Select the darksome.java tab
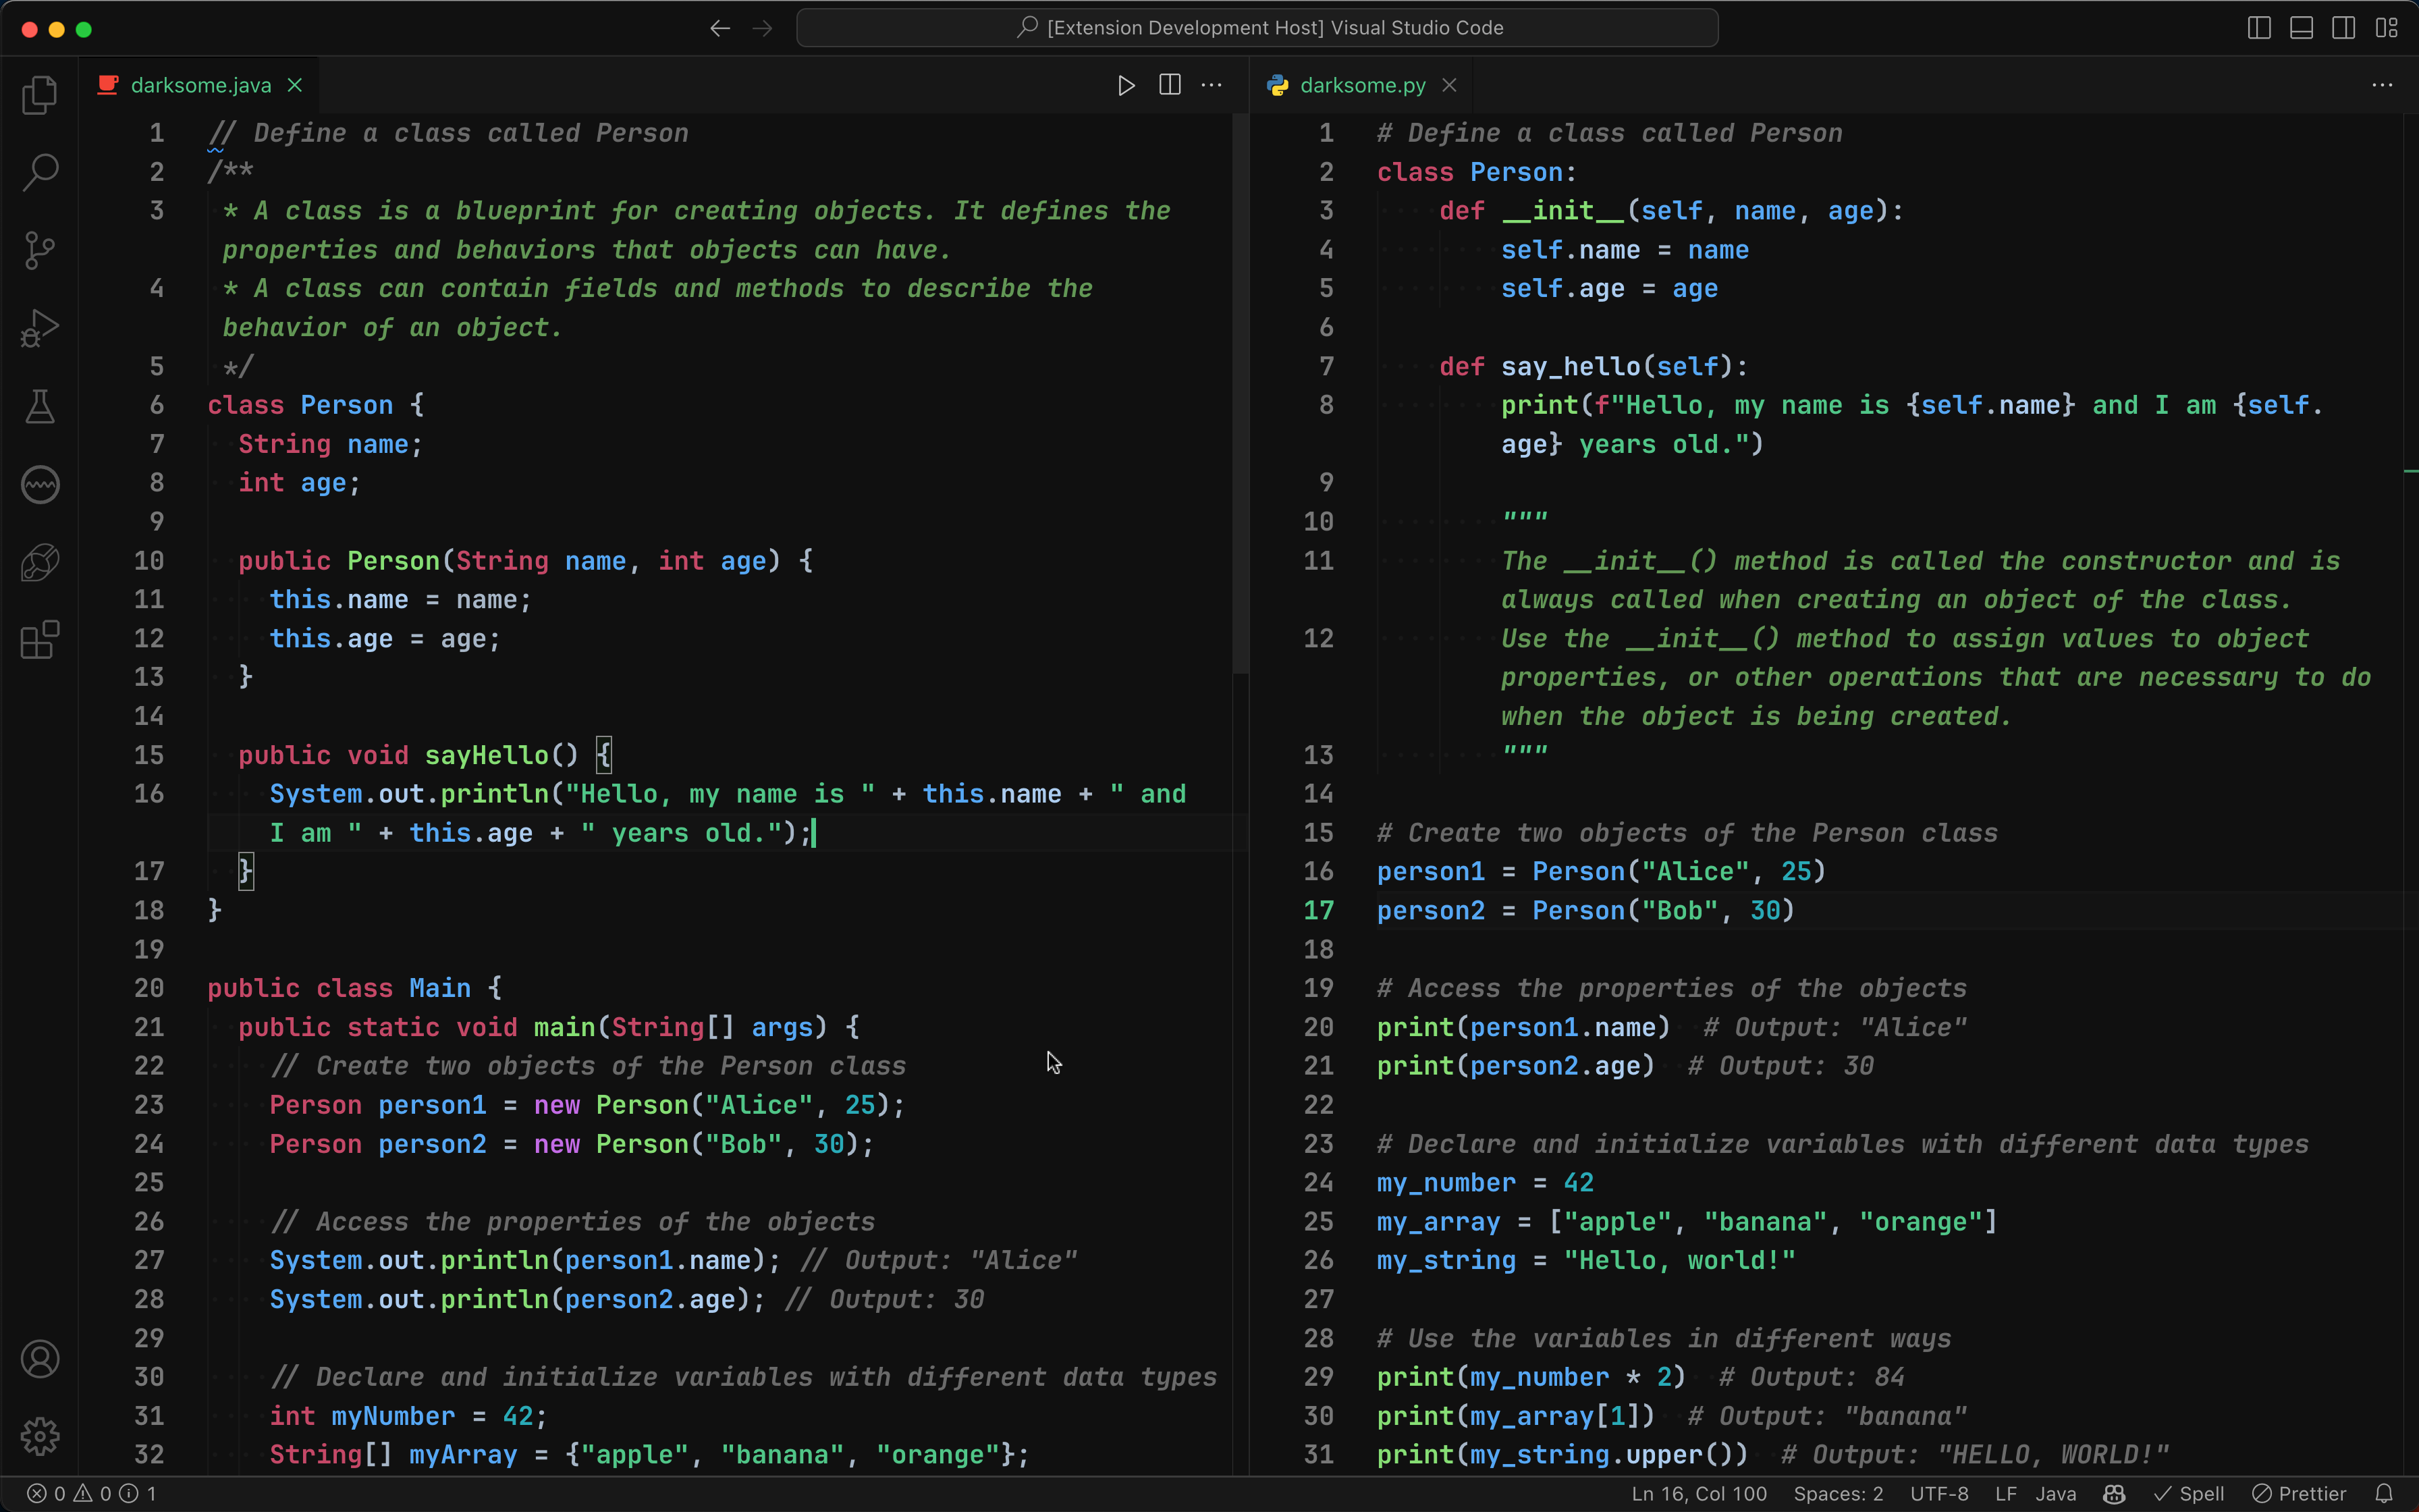 click(x=200, y=86)
